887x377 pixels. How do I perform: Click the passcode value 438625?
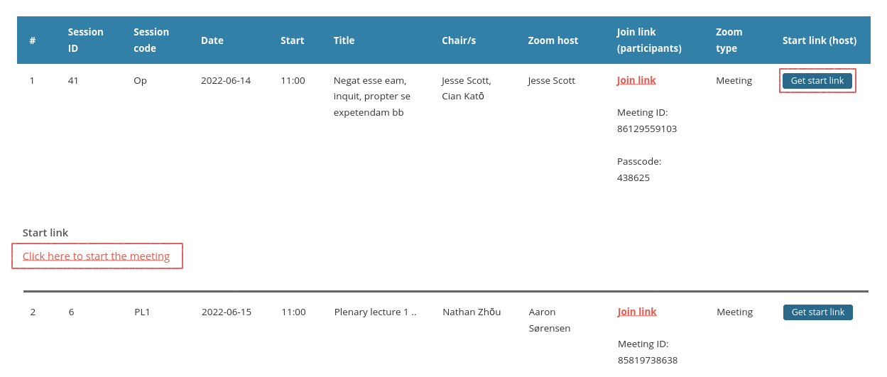(633, 177)
